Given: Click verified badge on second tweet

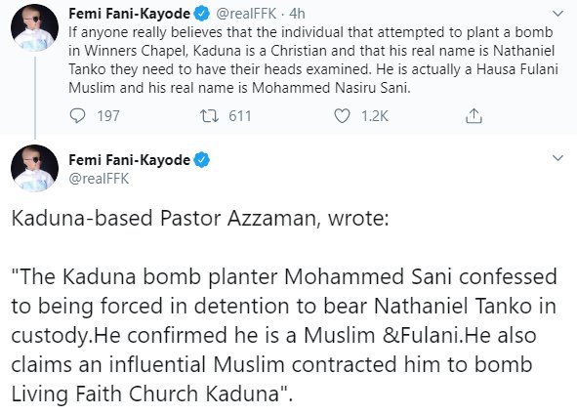Looking at the screenshot, I should pyautogui.click(x=202, y=160).
